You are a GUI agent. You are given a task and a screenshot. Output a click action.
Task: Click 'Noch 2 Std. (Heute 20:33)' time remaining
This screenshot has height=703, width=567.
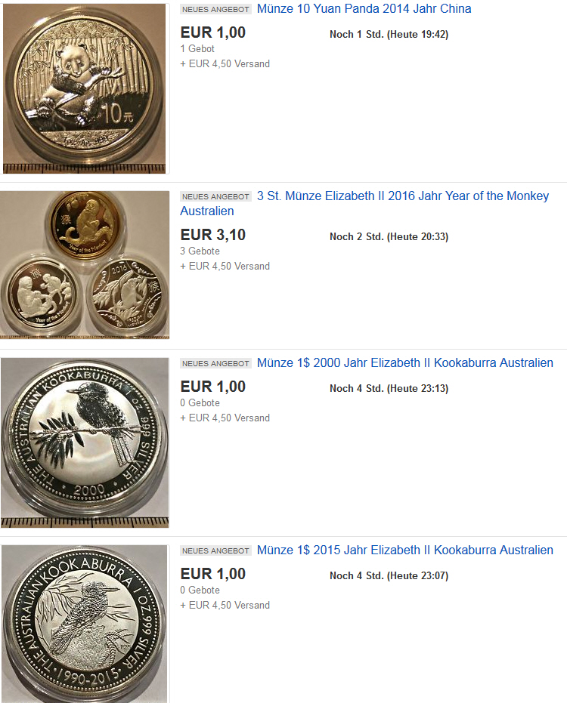point(389,237)
